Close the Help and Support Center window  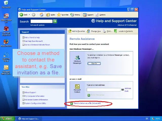click(136, 10)
